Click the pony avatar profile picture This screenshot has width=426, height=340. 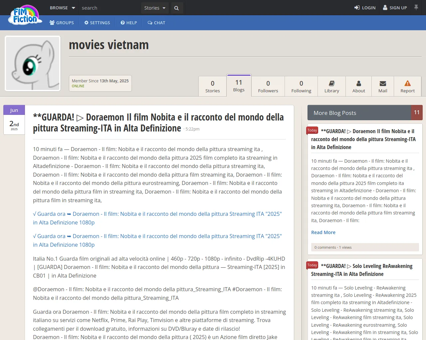point(33,63)
